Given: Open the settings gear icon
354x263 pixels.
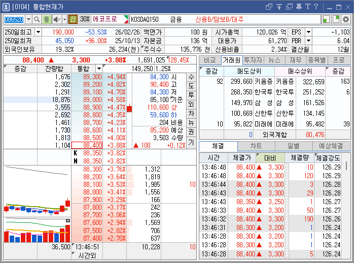Looking at the screenshot, I should coord(346,19).
